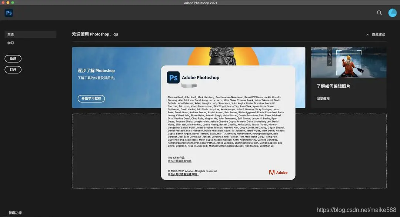Click the green macOS zoom window button
Image resolution: width=400 pixels, height=217 pixels.
tap(13, 3)
